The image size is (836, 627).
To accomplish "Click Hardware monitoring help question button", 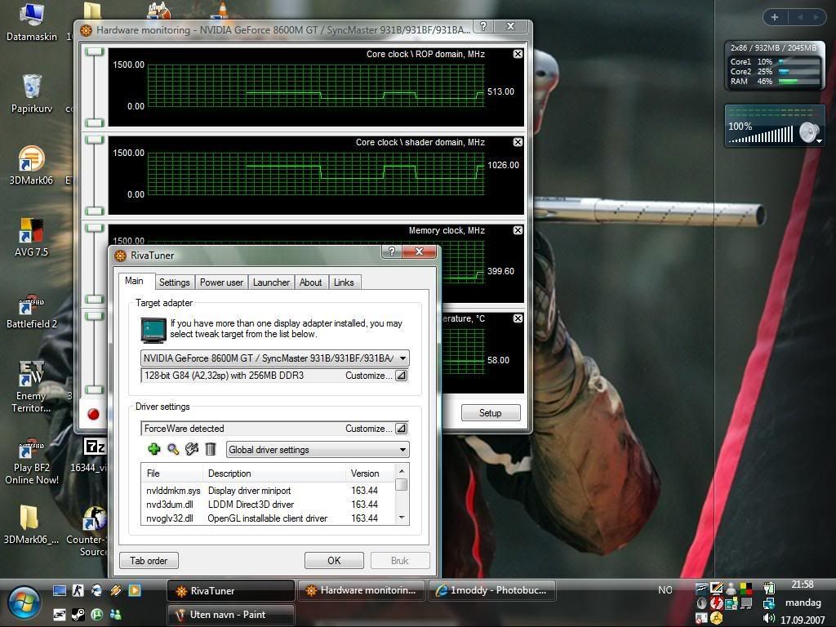I will pyautogui.click(x=483, y=25).
